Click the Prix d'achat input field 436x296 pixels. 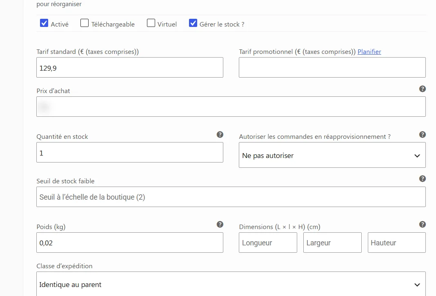coord(231,107)
